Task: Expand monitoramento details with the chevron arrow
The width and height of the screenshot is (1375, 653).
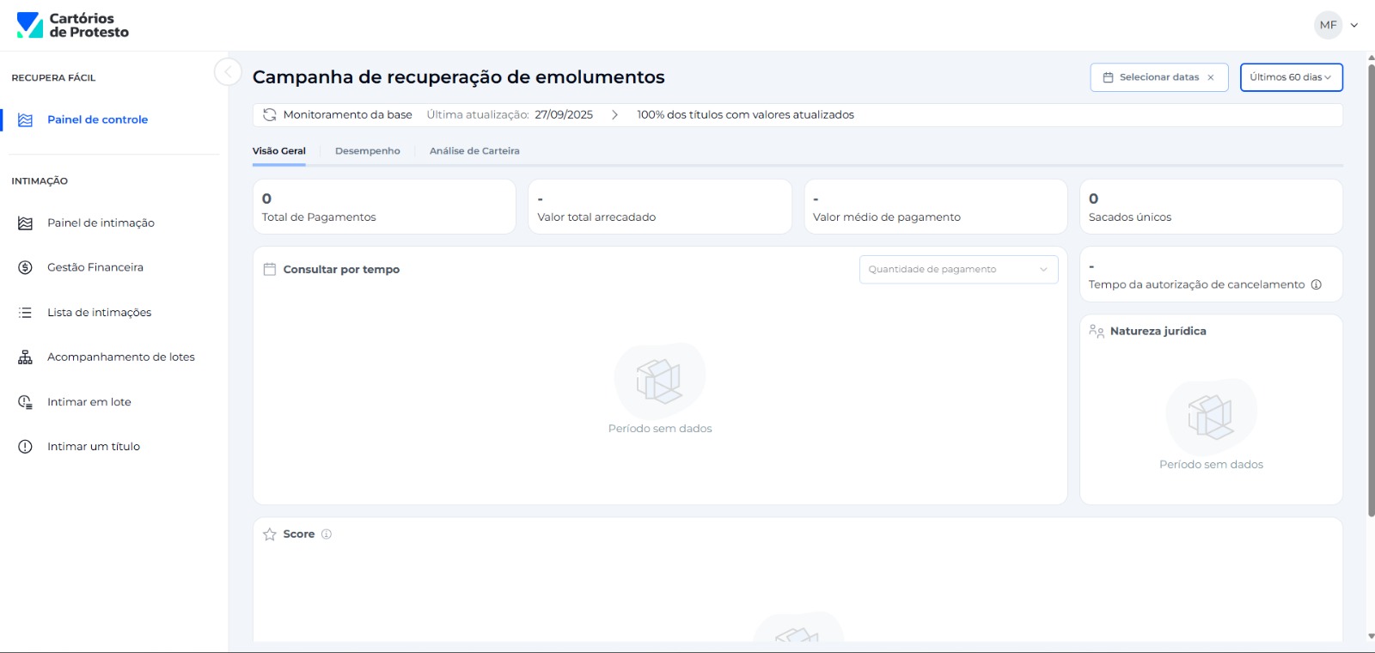Action: click(x=614, y=115)
